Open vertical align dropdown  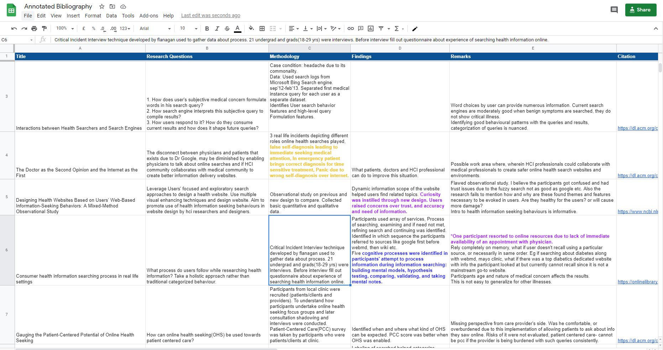point(308,29)
